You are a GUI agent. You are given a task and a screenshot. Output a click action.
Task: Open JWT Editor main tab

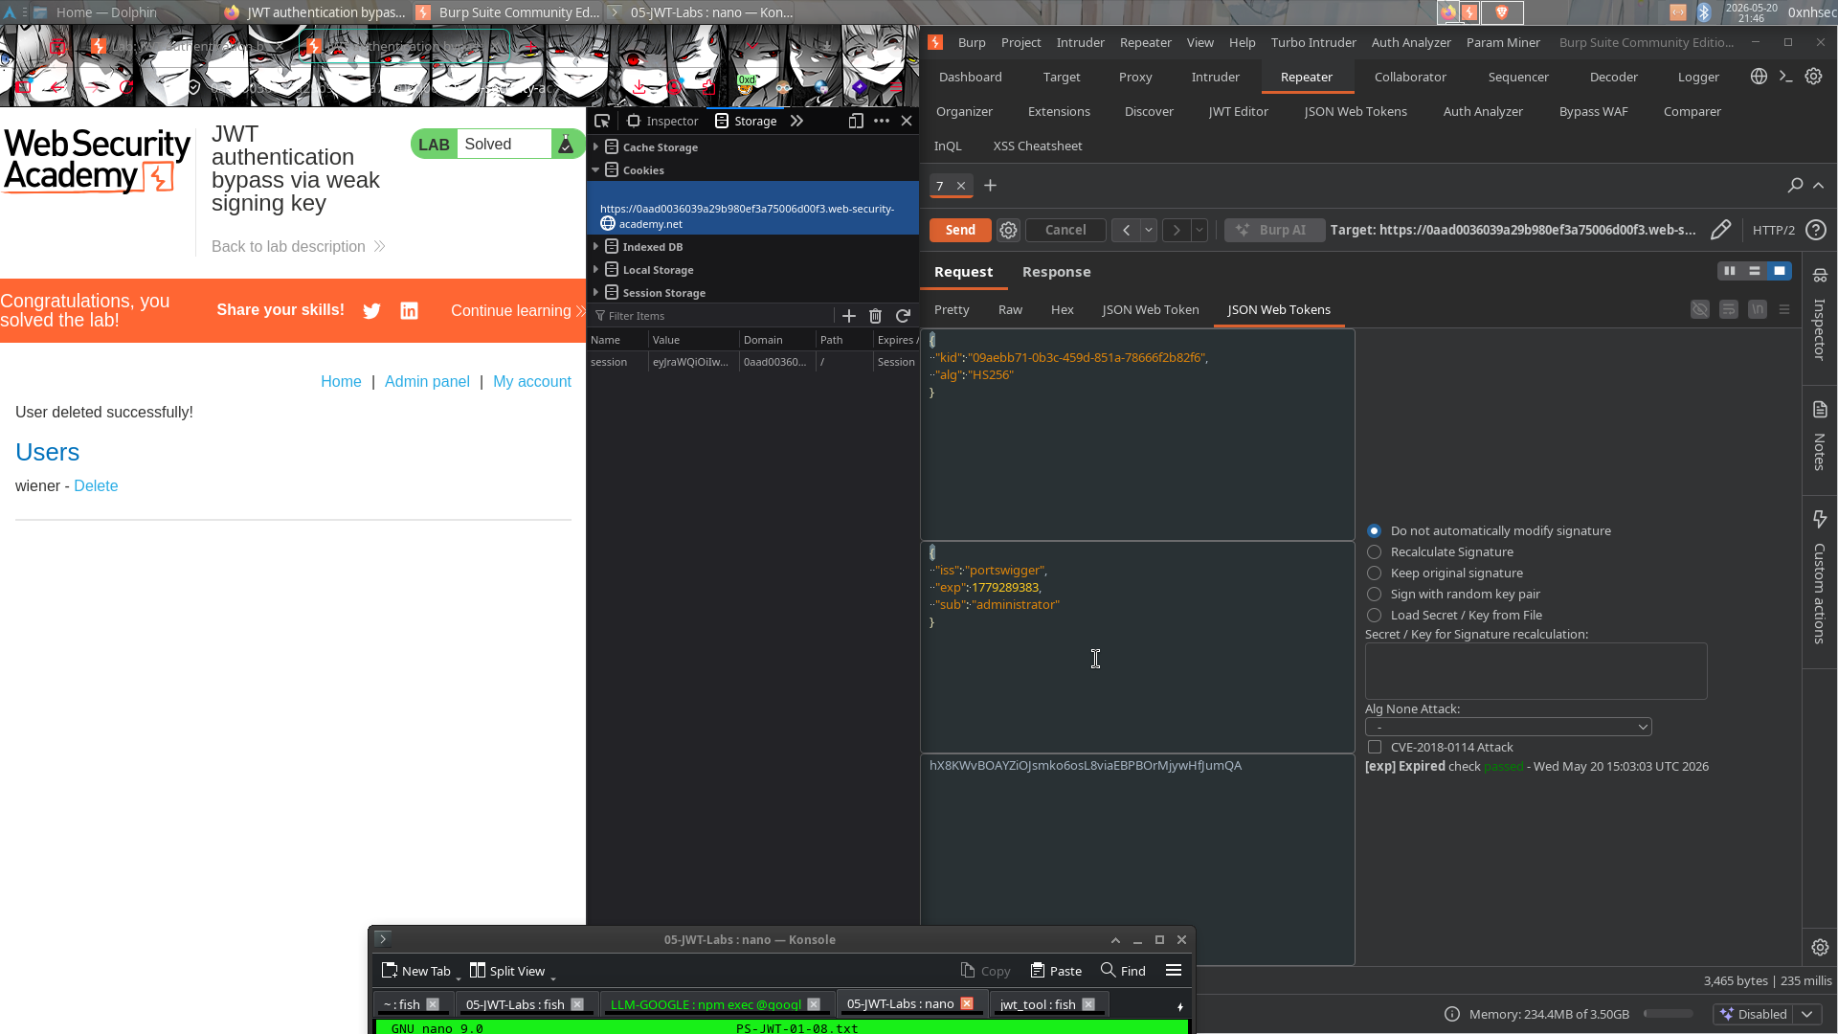(x=1238, y=111)
